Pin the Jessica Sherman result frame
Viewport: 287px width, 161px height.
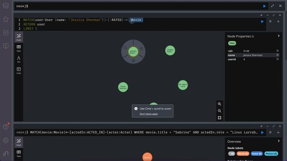261,15
